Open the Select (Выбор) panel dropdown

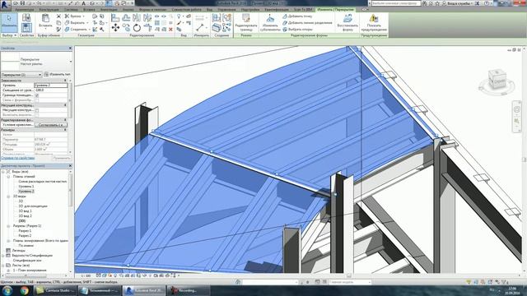[9, 35]
